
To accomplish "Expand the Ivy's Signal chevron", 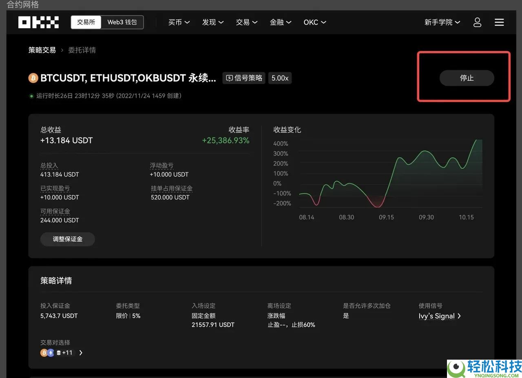I will point(459,316).
